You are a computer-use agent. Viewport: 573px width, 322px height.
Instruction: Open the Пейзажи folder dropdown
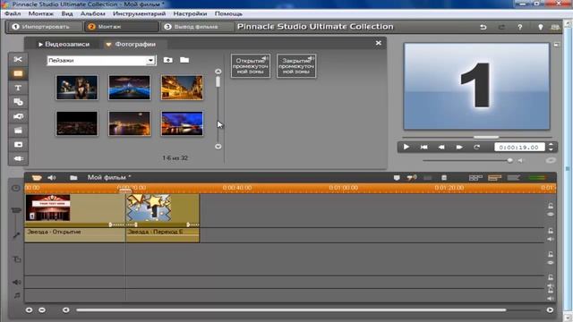pos(150,61)
